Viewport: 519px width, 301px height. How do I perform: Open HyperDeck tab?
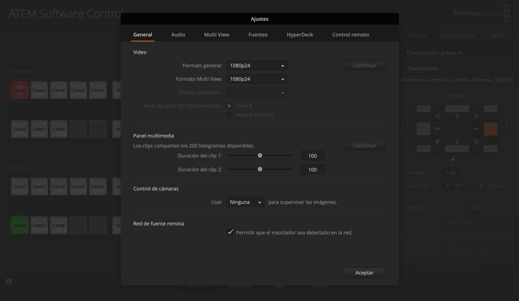[300, 35]
